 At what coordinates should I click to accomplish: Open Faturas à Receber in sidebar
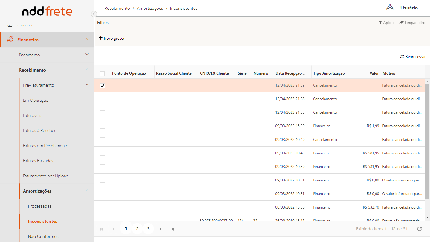pos(39,130)
